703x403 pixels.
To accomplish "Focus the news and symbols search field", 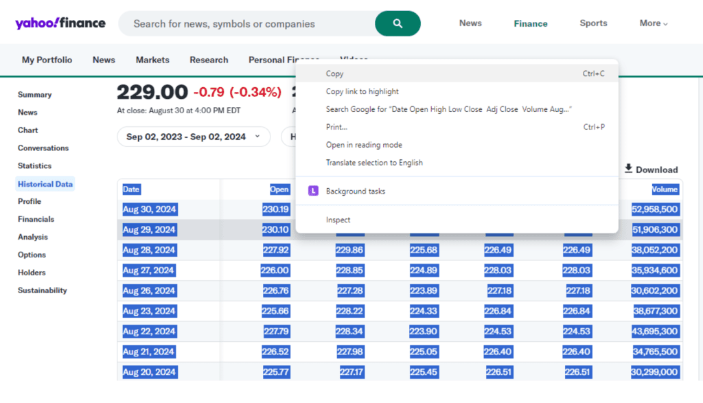I will [x=247, y=23].
